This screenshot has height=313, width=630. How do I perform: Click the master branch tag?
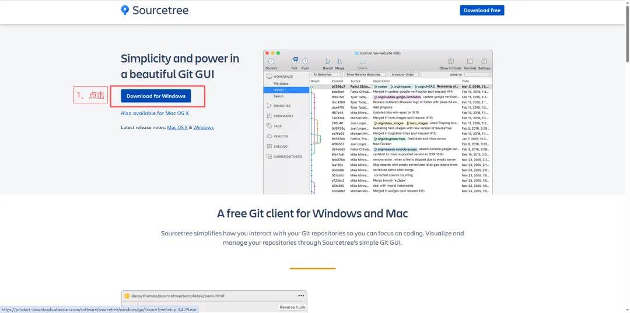pyautogui.click(x=380, y=86)
